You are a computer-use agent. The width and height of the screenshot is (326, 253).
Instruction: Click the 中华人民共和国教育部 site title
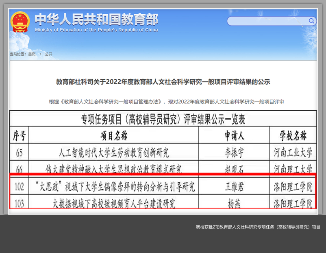(96, 19)
